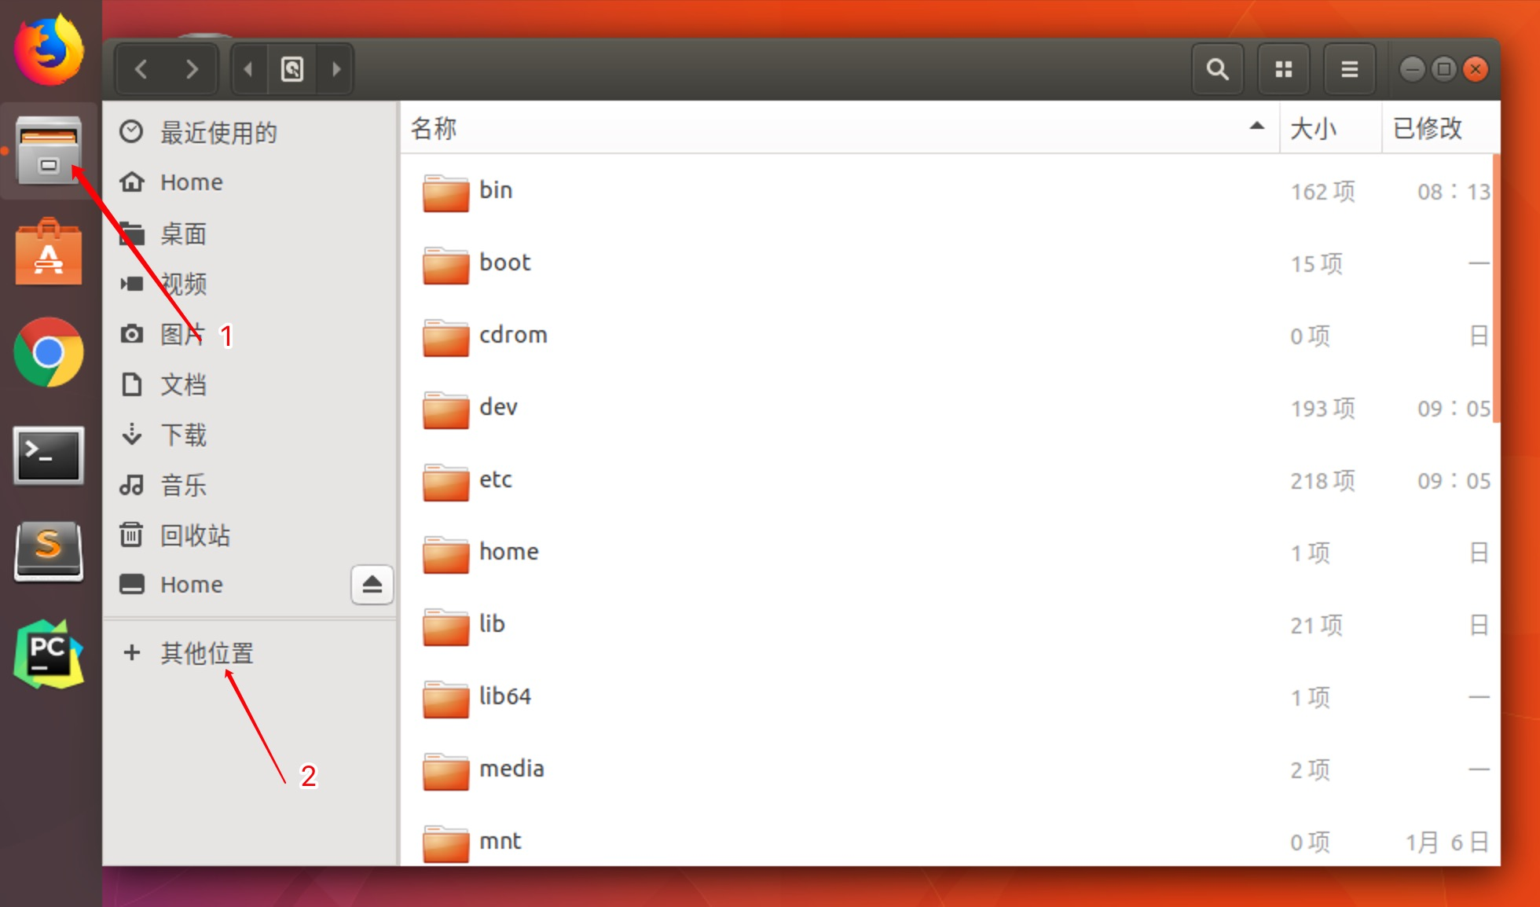This screenshot has height=907, width=1540.
Task: Click the path bar right arrow
Action: (x=336, y=69)
